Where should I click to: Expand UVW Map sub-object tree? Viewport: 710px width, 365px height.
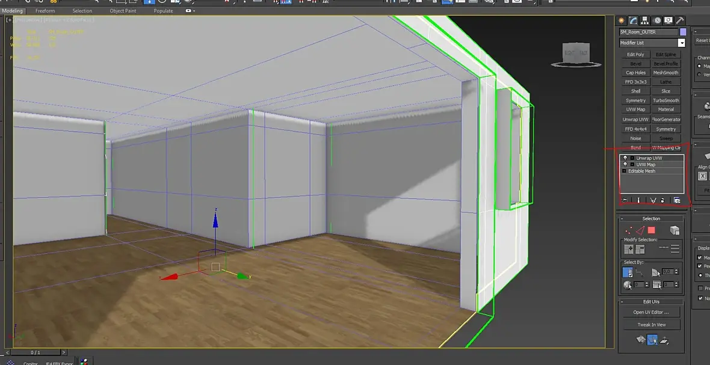click(x=632, y=165)
